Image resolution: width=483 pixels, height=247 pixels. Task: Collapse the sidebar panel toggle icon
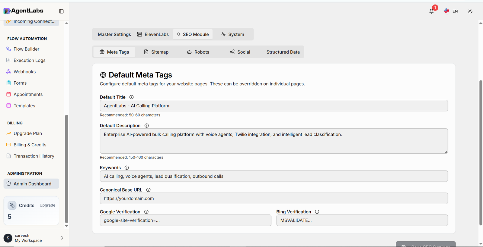pyautogui.click(x=61, y=11)
